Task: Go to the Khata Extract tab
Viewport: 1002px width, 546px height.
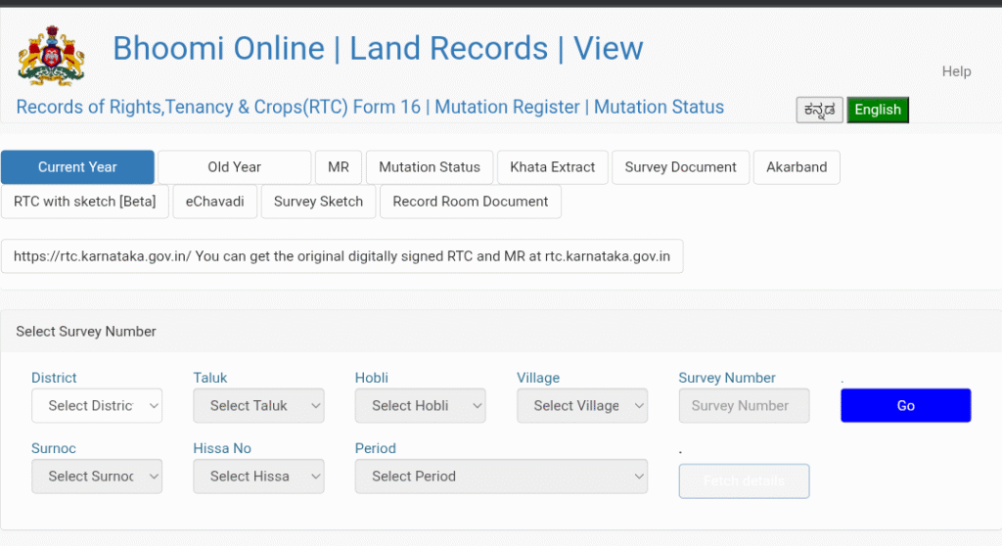Action: click(x=552, y=167)
